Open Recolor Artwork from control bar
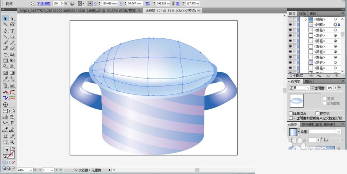The height and width of the screenshot is (174, 347). (x=72, y=3)
